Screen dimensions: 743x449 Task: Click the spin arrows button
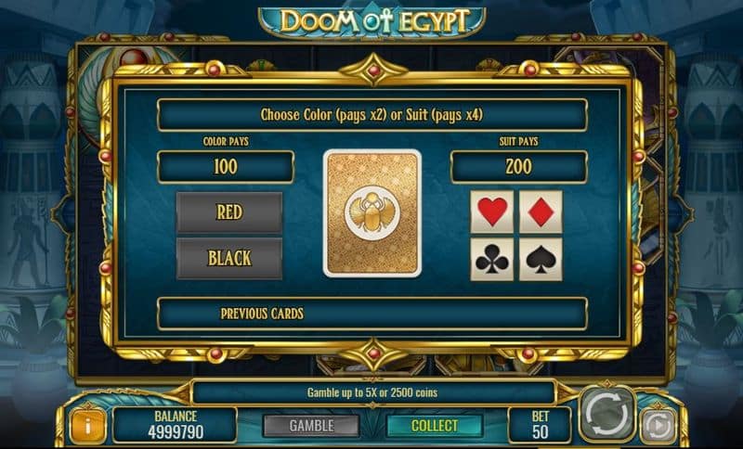pos(608,415)
